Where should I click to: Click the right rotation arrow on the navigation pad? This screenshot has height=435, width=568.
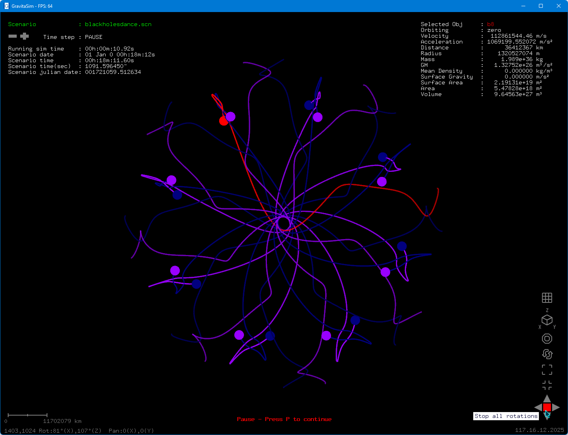(556, 408)
